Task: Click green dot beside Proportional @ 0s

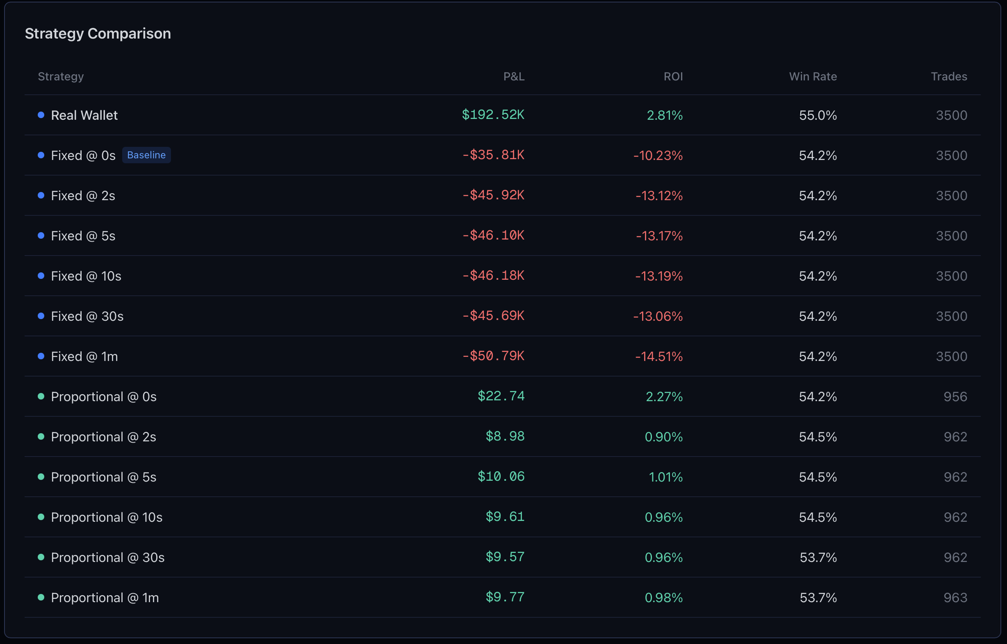Action: 41,396
